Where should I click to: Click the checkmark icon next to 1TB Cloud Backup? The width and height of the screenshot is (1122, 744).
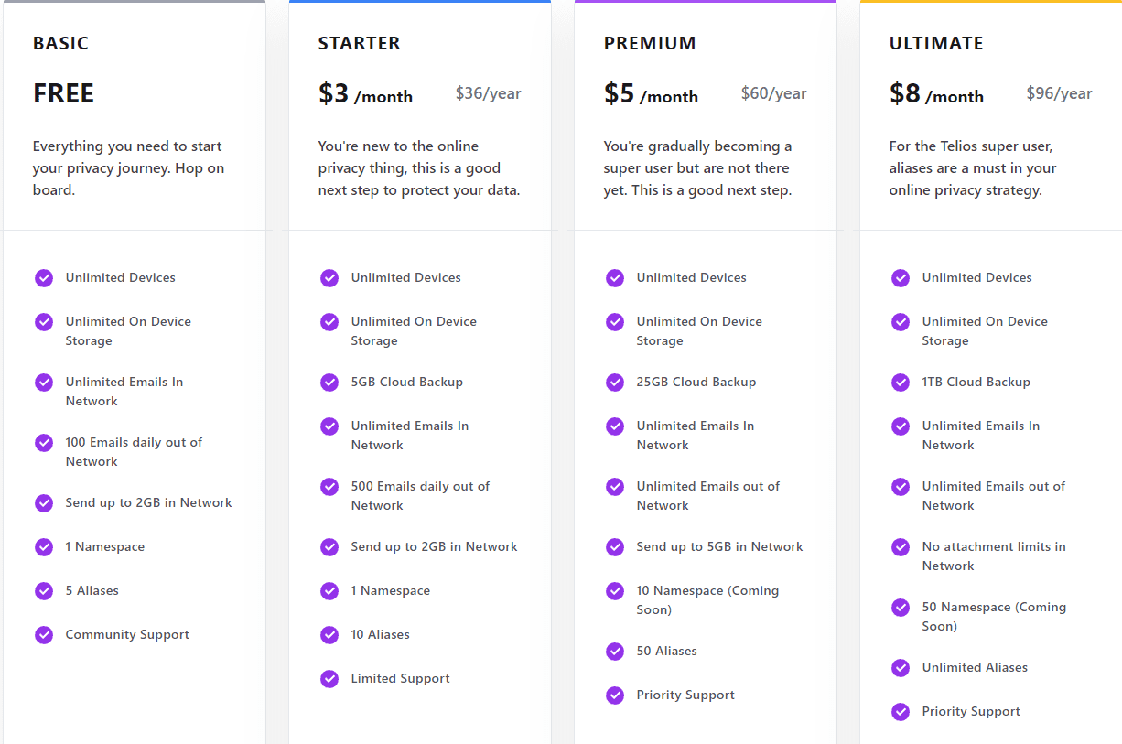901,383
